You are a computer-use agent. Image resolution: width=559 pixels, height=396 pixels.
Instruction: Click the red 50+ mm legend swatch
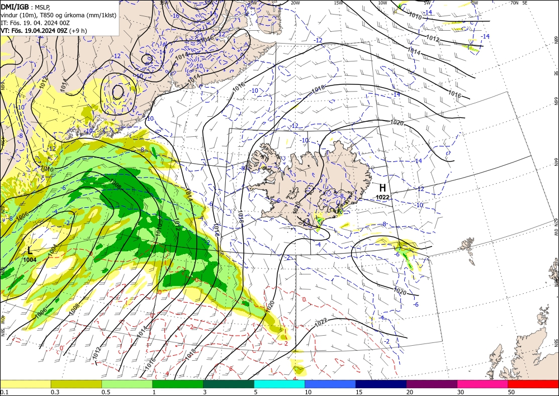pos(533,384)
